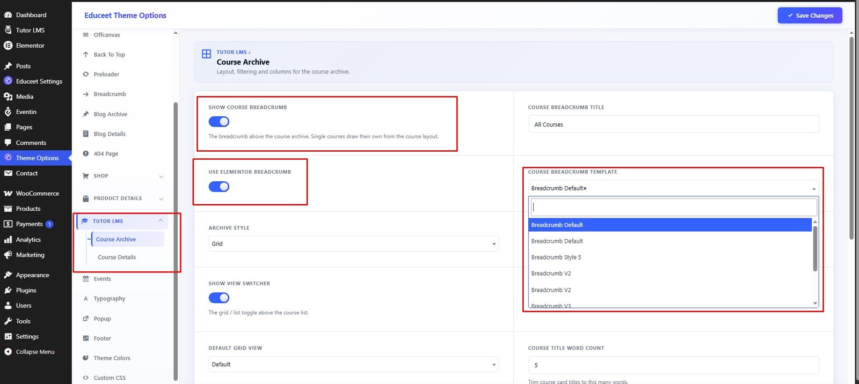Click the Collapse Menu arrow icon
This screenshot has height=384, width=859.
pos(8,352)
